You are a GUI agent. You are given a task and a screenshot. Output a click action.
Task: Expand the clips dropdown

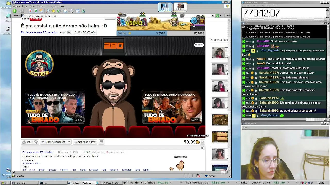click(x=69, y=32)
